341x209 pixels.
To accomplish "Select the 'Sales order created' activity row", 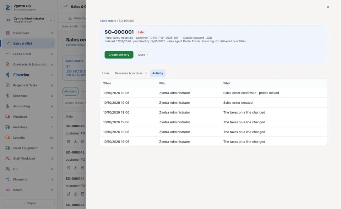I will [x=213, y=102].
